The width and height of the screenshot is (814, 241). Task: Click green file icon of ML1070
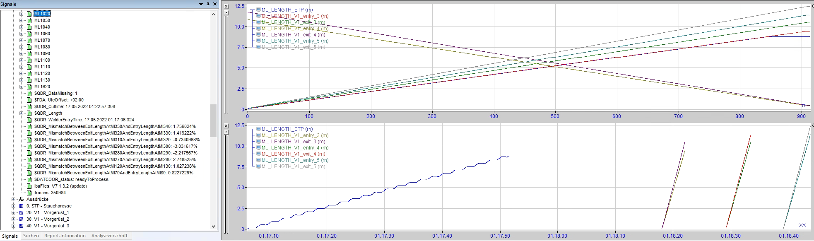click(x=29, y=40)
